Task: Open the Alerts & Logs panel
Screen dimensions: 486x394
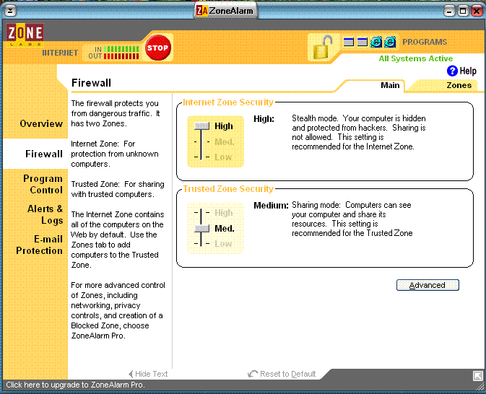Action: 45,214
